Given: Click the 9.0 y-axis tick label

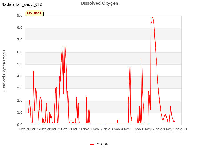Looking at the screenshot, I should click(x=20, y=15).
